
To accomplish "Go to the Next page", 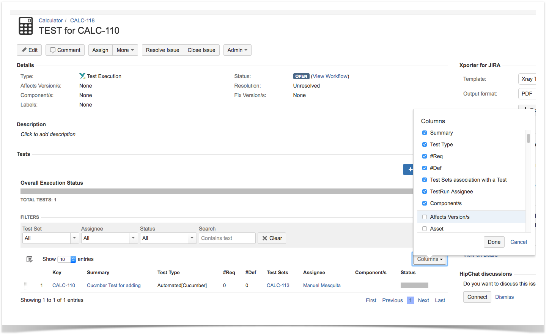I will click(423, 300).
